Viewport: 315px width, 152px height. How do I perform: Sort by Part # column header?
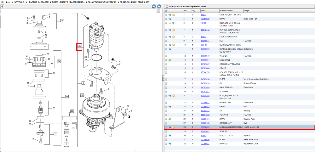(203, 11)
